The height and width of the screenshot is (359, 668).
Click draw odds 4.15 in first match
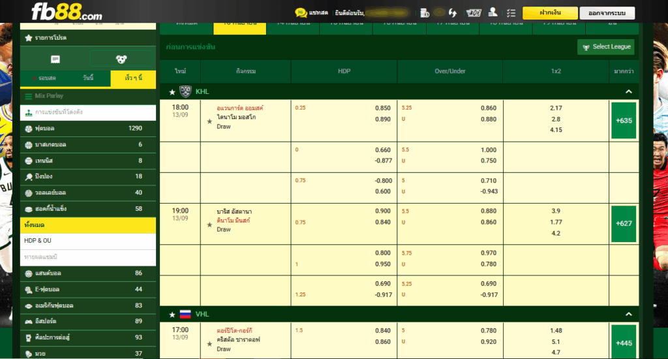tap(556, 130)
